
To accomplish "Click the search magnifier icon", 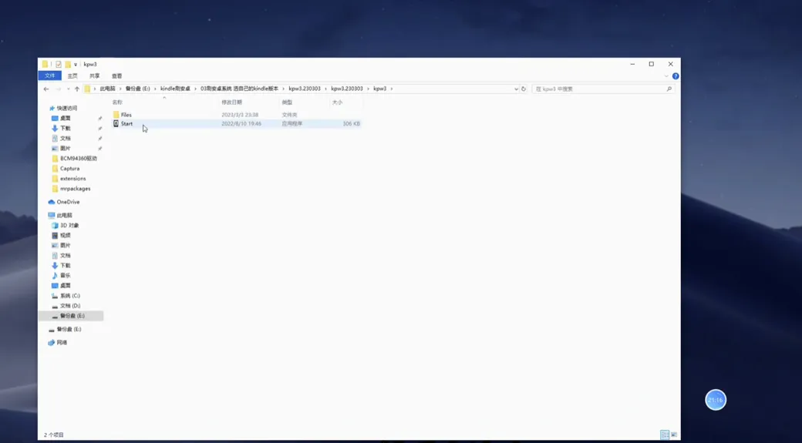I will (x=669, y=89).
